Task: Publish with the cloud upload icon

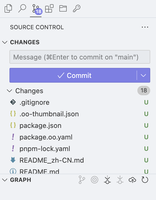Action: (132, 180)
